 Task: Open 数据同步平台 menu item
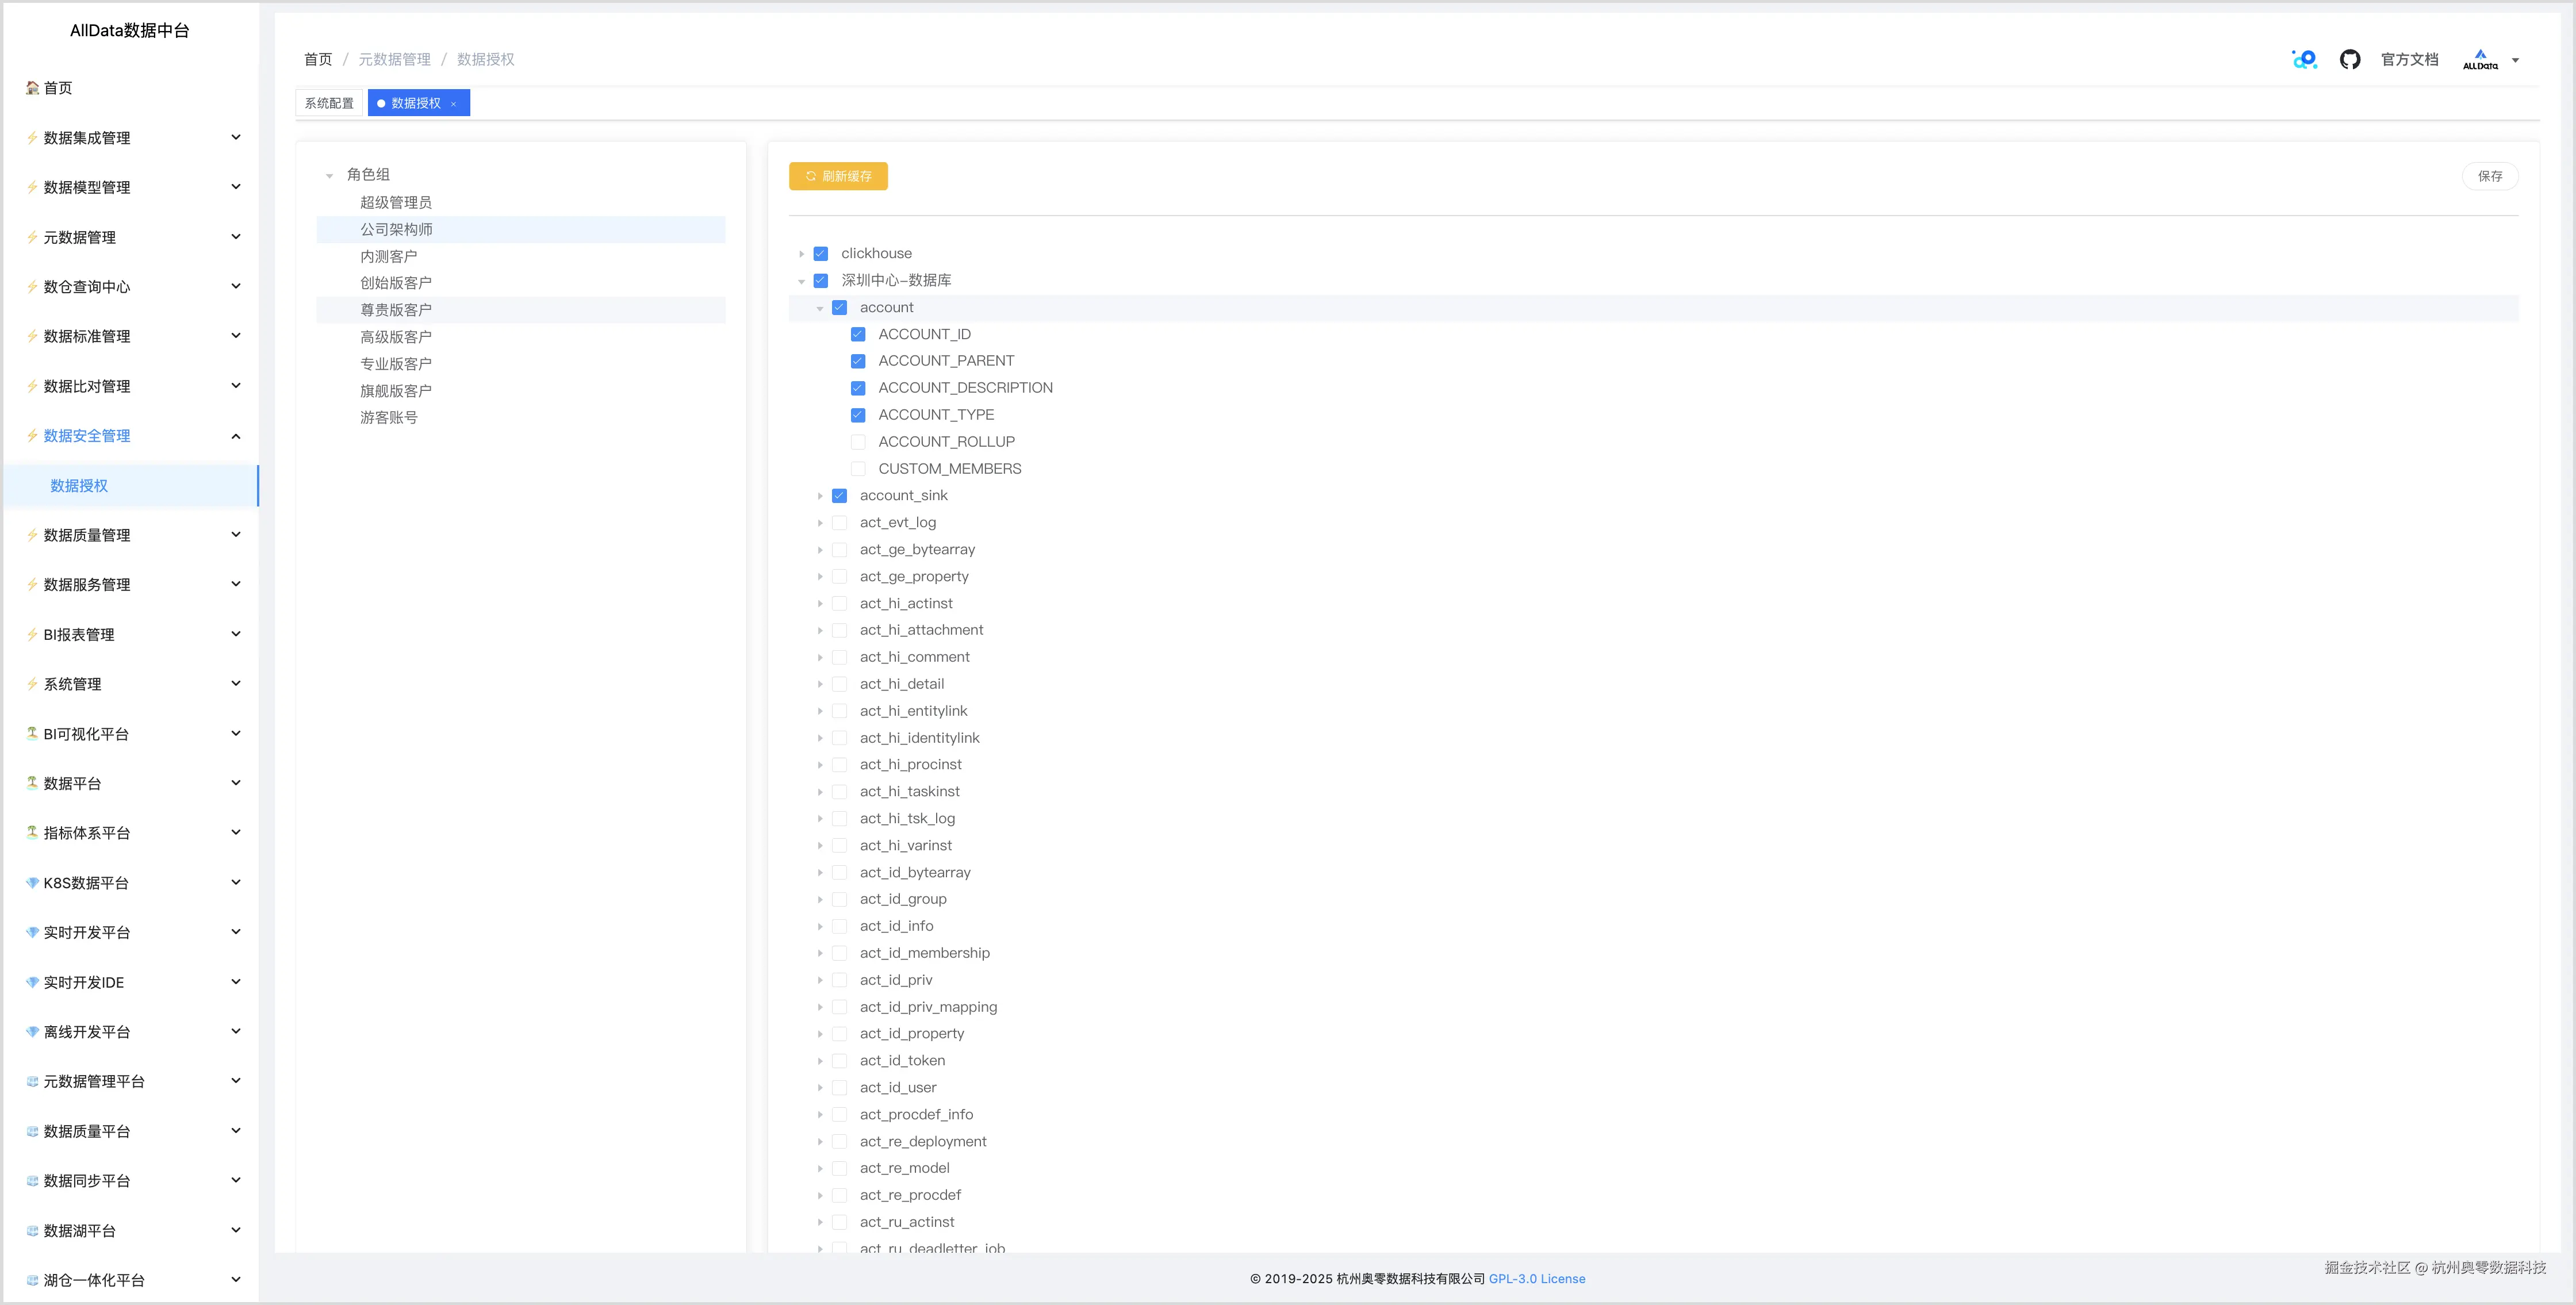(x=130, y=1181)
